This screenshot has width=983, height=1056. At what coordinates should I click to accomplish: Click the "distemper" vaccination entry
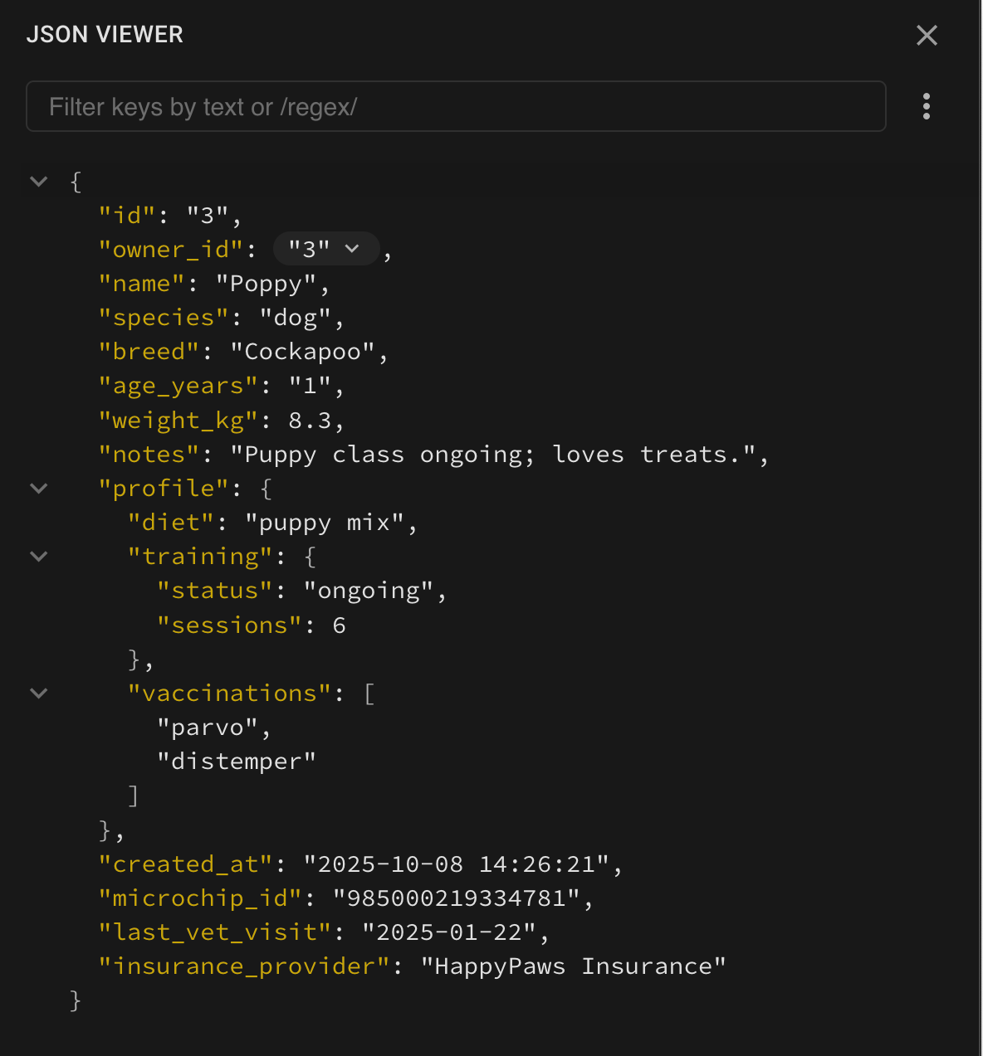coord(237,762)
